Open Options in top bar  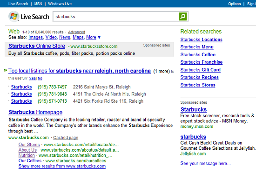[235, 4]
